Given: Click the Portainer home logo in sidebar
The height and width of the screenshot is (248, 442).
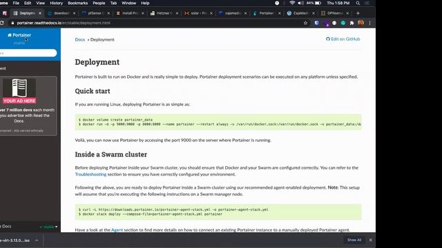Looking at the screenshot, I should 19,35.
